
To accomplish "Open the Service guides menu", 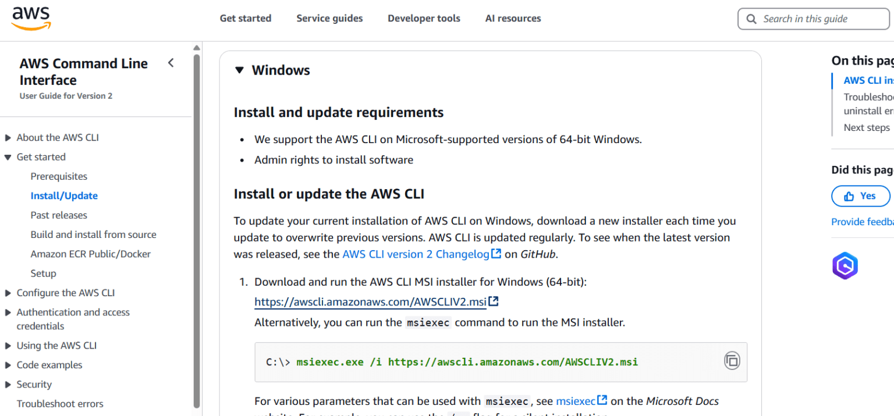I will (x=329, y=18).
